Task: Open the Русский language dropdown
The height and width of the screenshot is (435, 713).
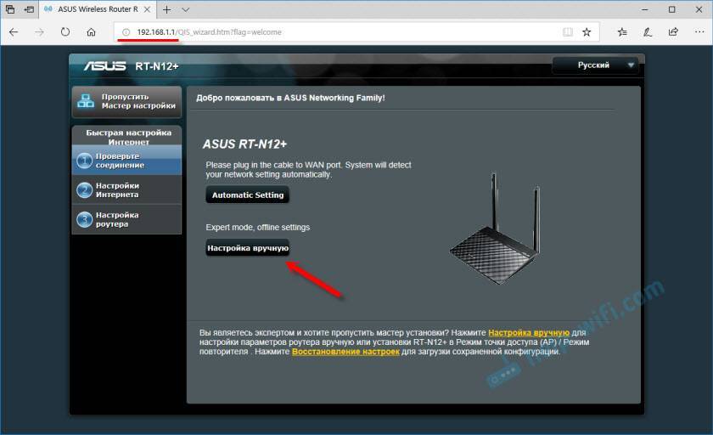Action: 596,65
